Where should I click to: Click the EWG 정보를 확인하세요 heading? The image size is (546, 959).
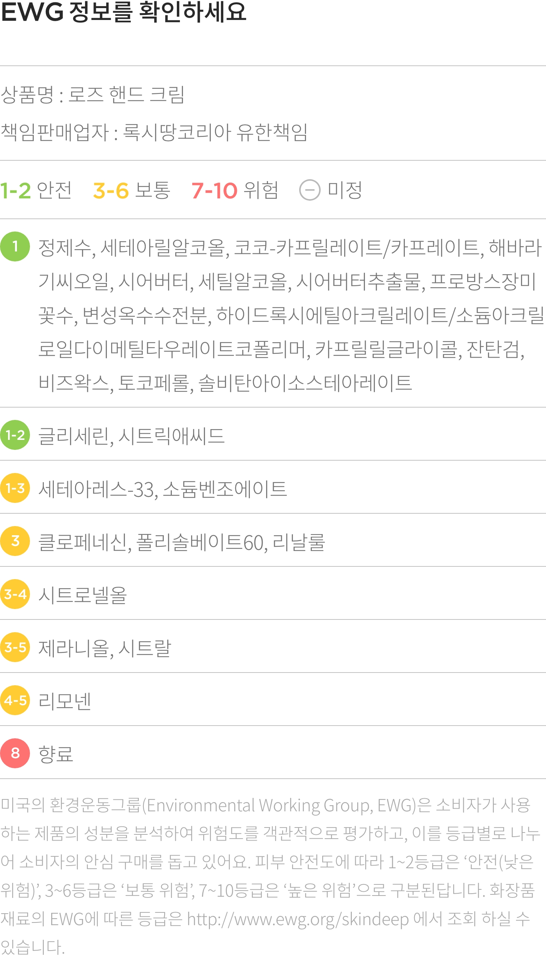(123, 12)
